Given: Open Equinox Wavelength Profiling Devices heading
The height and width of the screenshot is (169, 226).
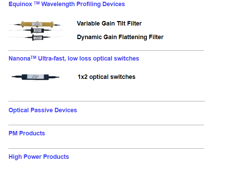Looking at the screenshot, I should [x=66, y=4].
